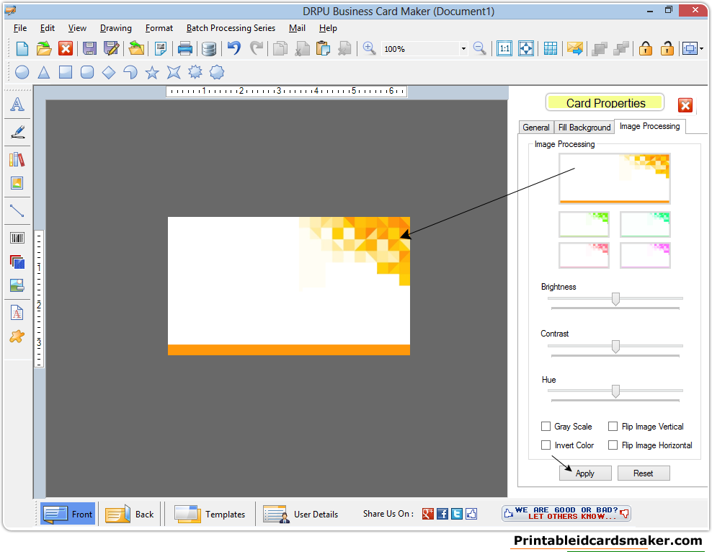Switch to the General tab
Screen dimensions: 712x552
[536, 128]
